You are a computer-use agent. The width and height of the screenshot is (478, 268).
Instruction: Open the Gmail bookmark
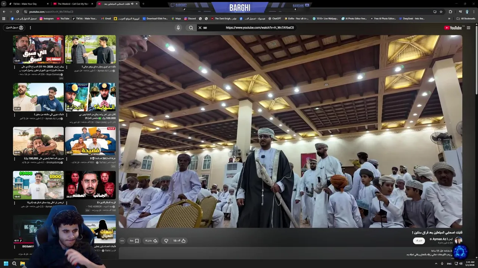point(106,18)
